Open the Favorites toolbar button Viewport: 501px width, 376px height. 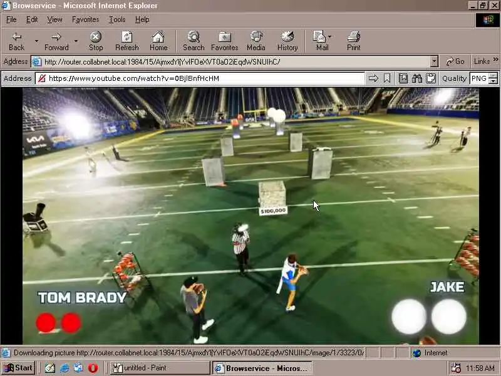[225, 41]
